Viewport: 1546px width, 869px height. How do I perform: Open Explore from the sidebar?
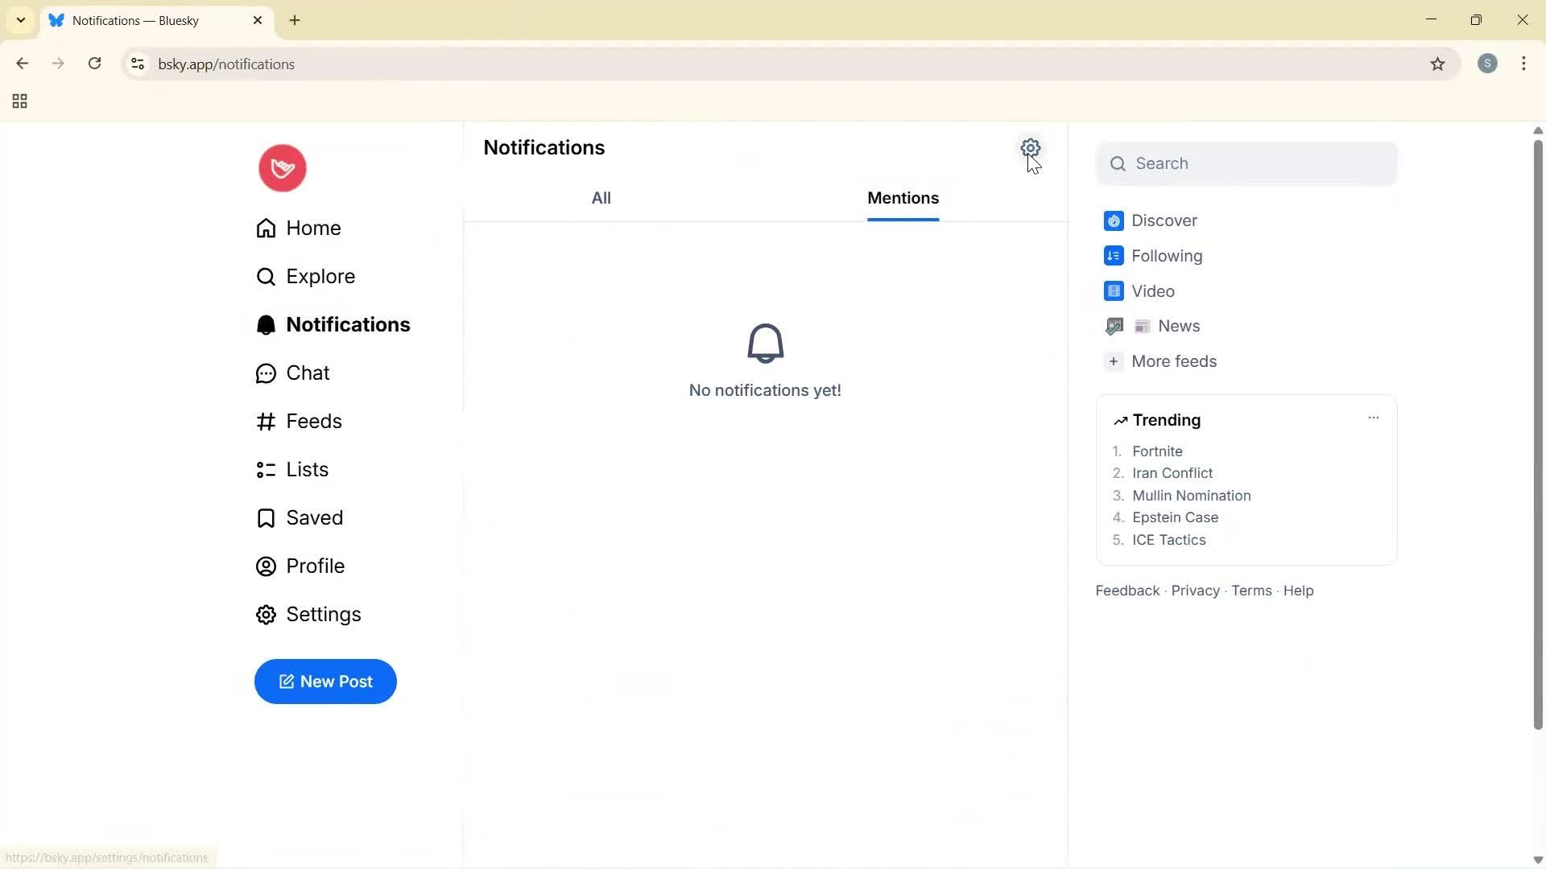320,276
